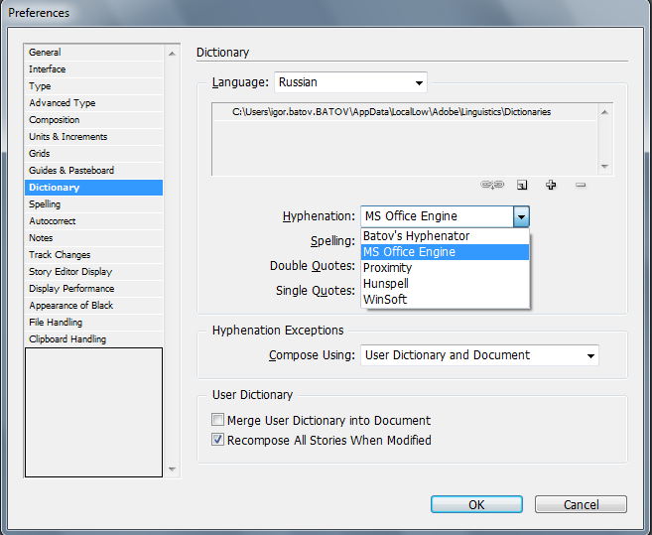Select Composition in the sidebar
The height and width of the screenshot is (535, 652).
click(x=93, y=120)
